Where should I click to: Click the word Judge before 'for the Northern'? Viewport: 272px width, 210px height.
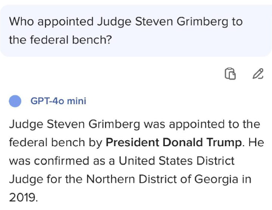pyautogui.click(x=26, y=179)
